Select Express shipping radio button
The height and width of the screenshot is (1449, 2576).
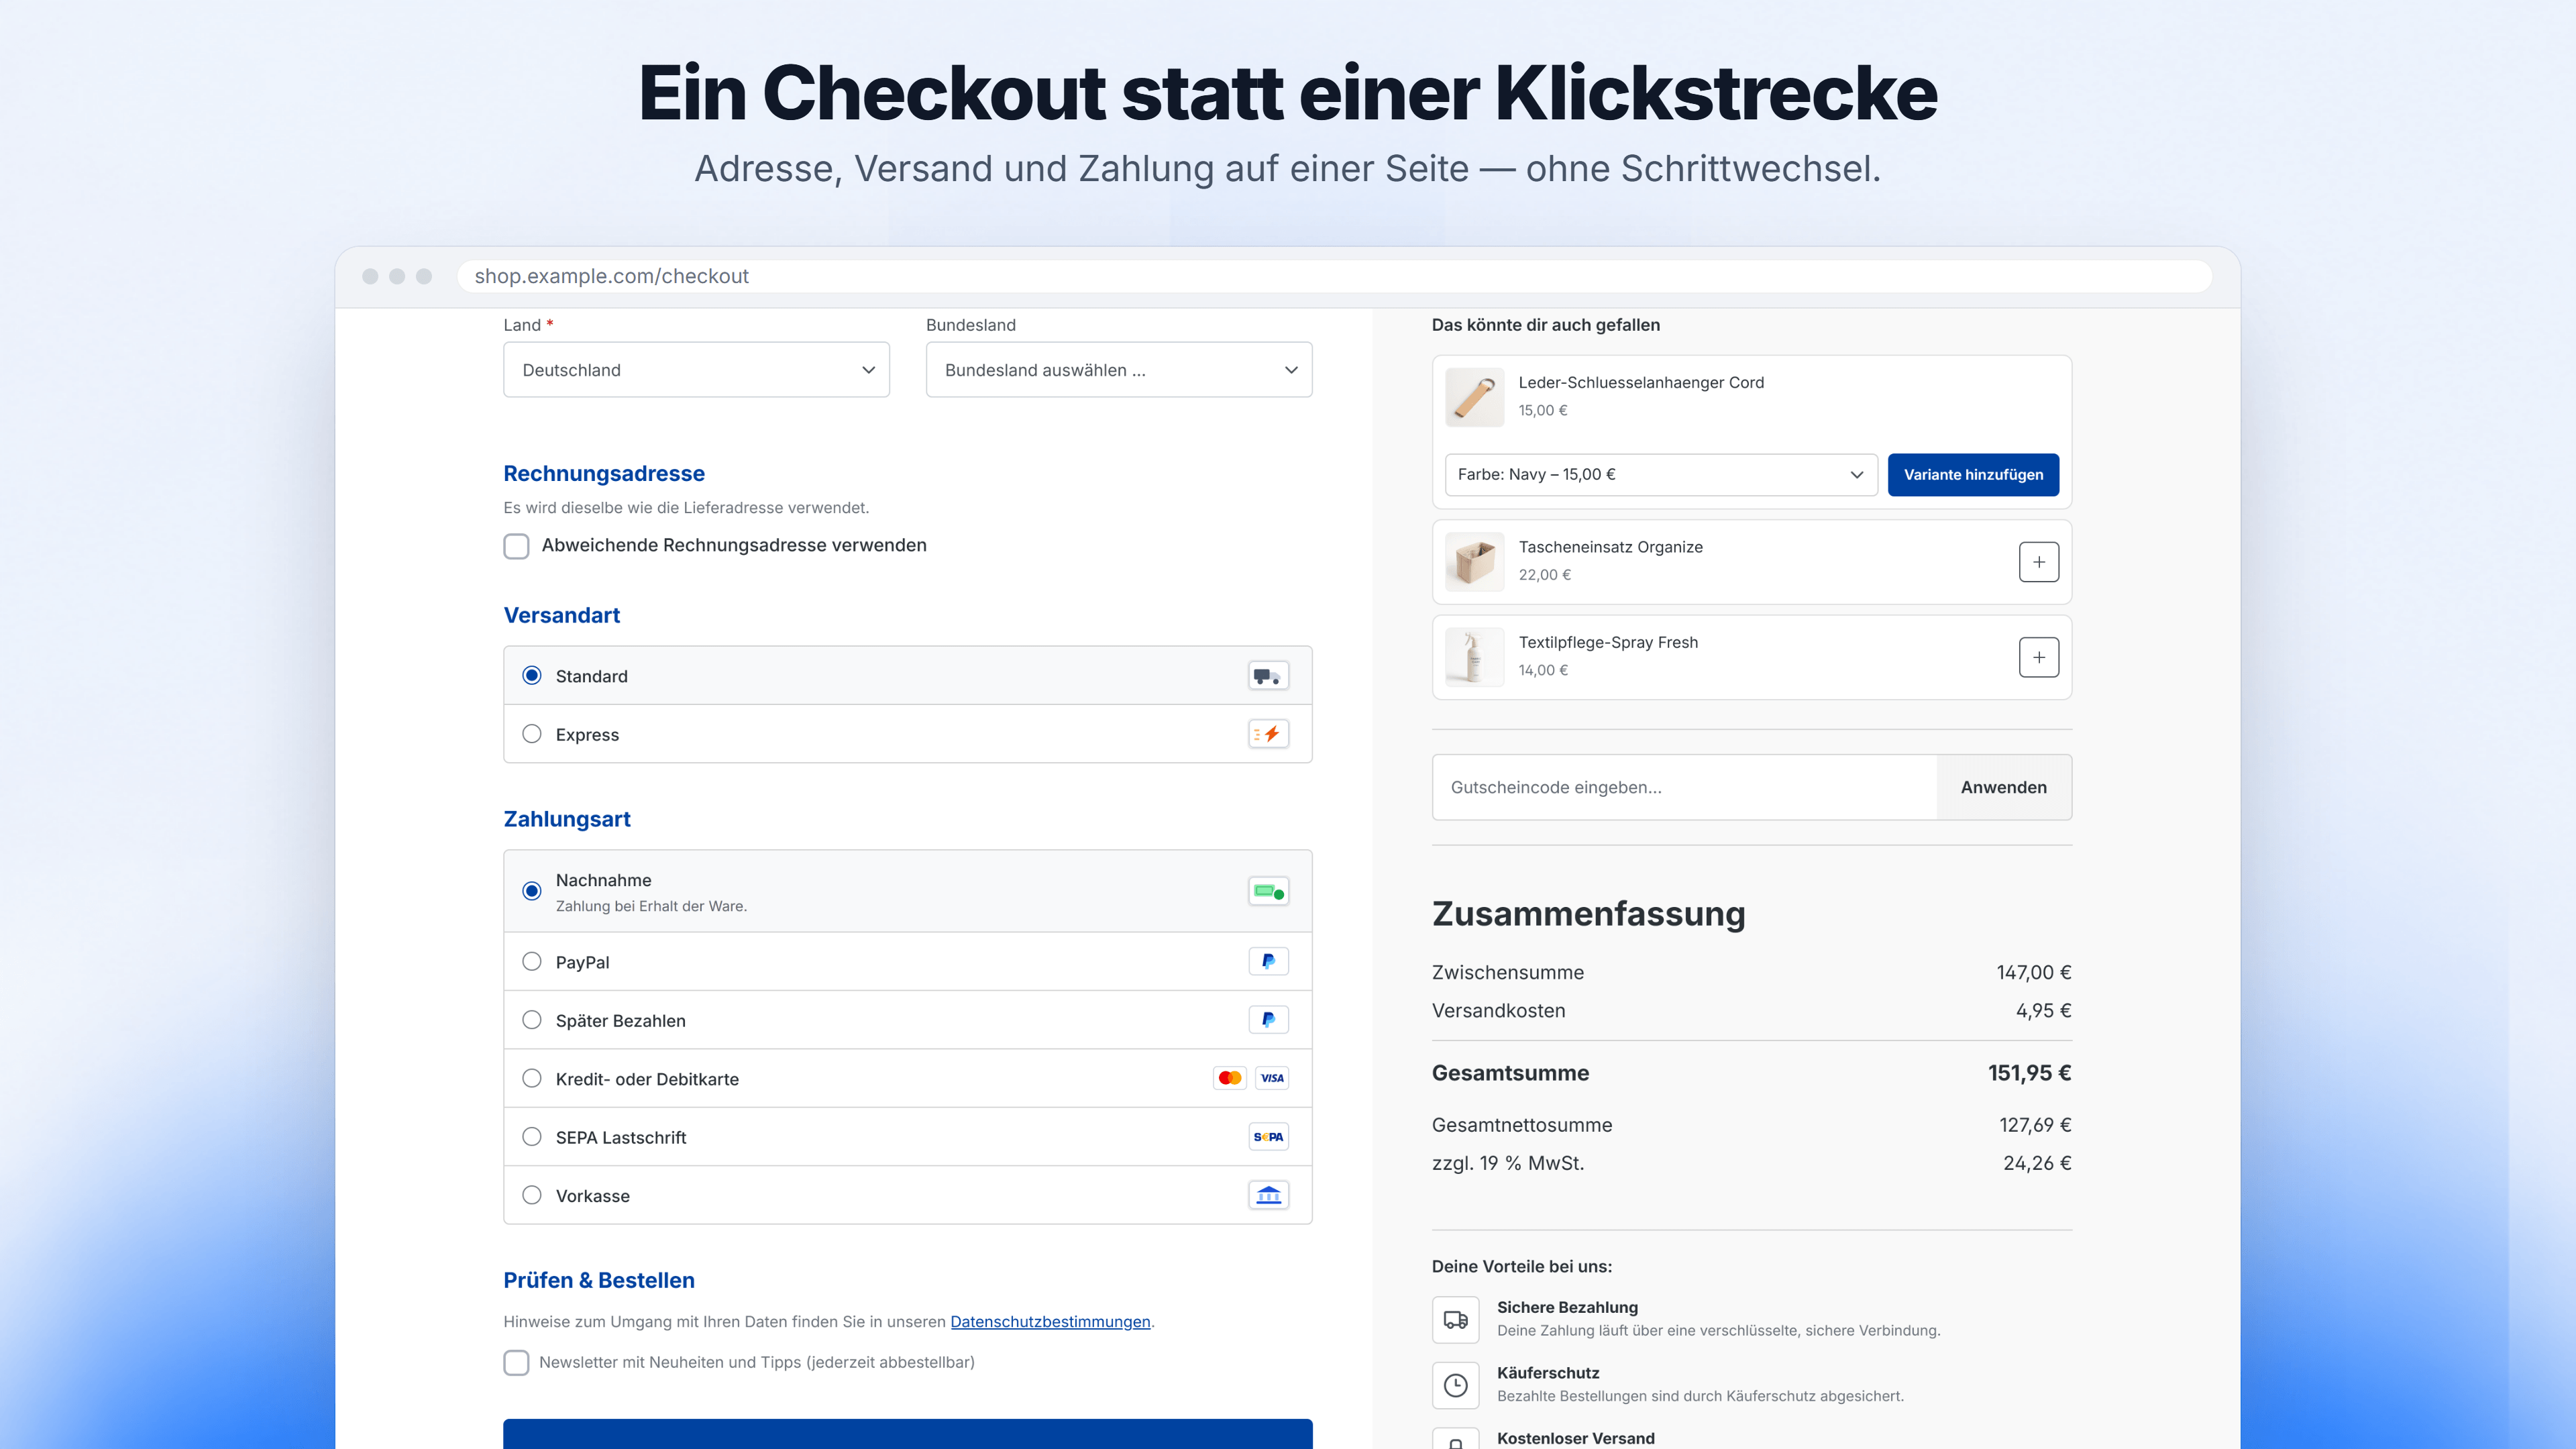coord(532,734)
